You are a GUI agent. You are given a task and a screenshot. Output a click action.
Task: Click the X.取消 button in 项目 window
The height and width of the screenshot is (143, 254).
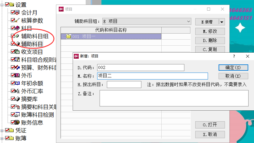coord(210,135)
